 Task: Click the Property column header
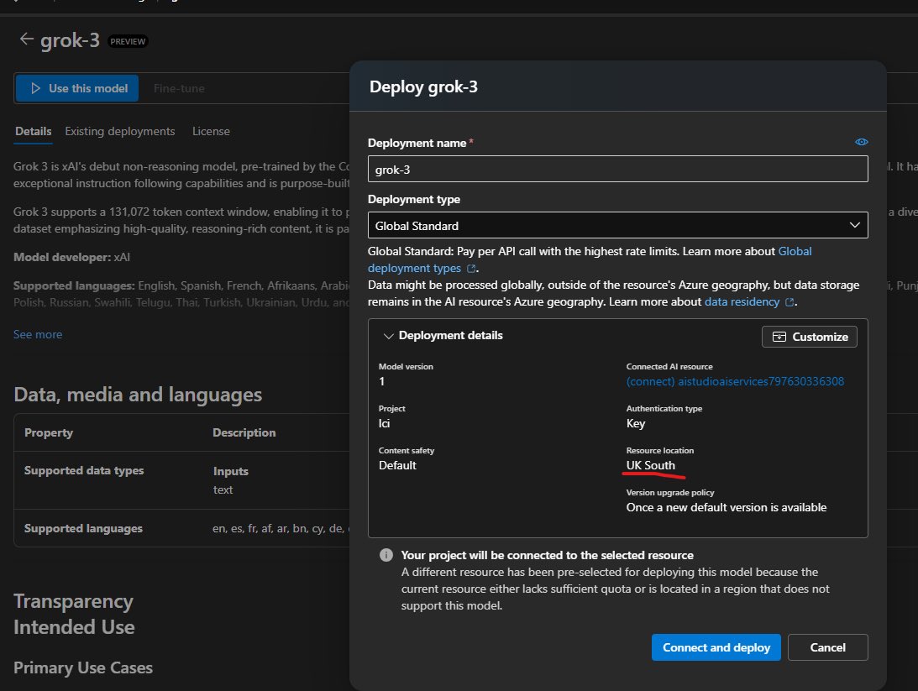click(x=49, y=433)
